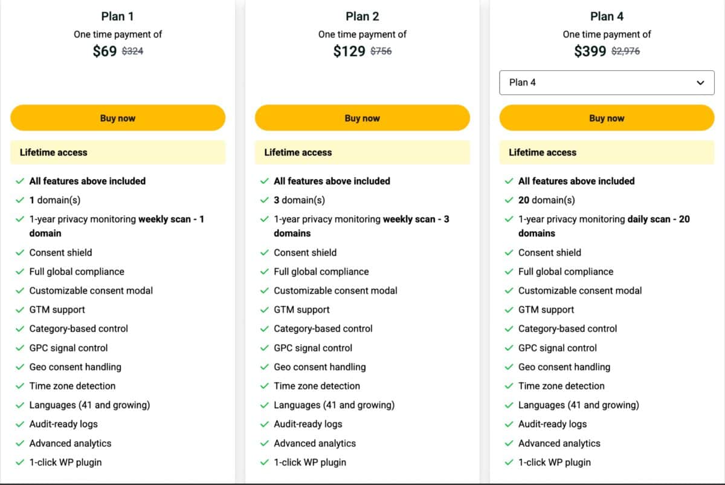Image resolution: width=725 pixels, height=485 pixels.
Task: Click checkmark beside Plan 2 GPC signal control
Action: coord(265,348)
